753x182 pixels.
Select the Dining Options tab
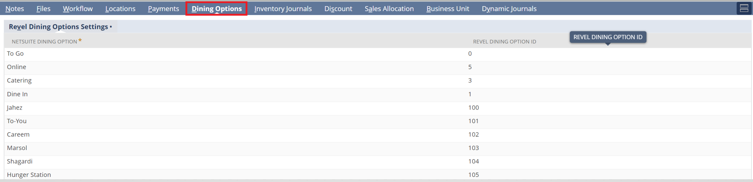217,9
